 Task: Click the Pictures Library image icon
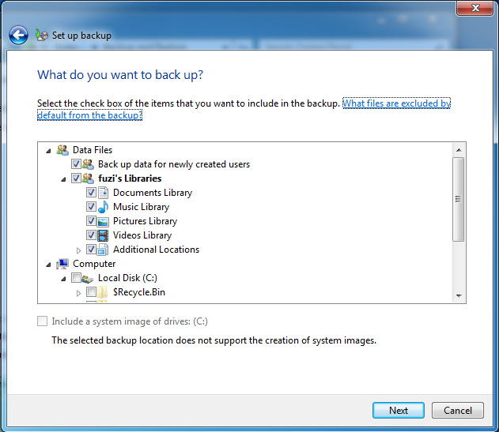(x=103, y=221)
